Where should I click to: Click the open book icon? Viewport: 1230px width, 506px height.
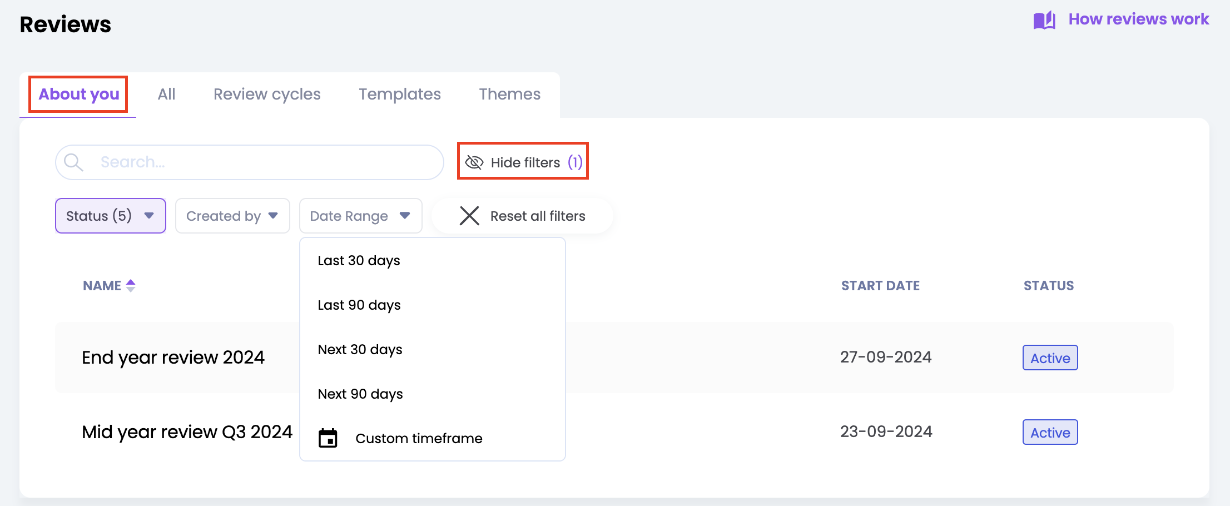click(1044, 21)
